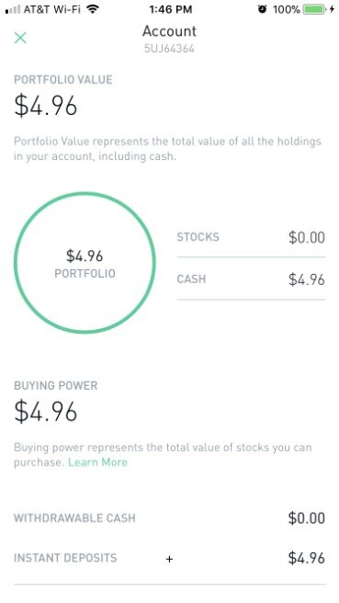Screen dimensions: 339x603
Task: Tap the Account title at top
Action: [x=169, y=31]
